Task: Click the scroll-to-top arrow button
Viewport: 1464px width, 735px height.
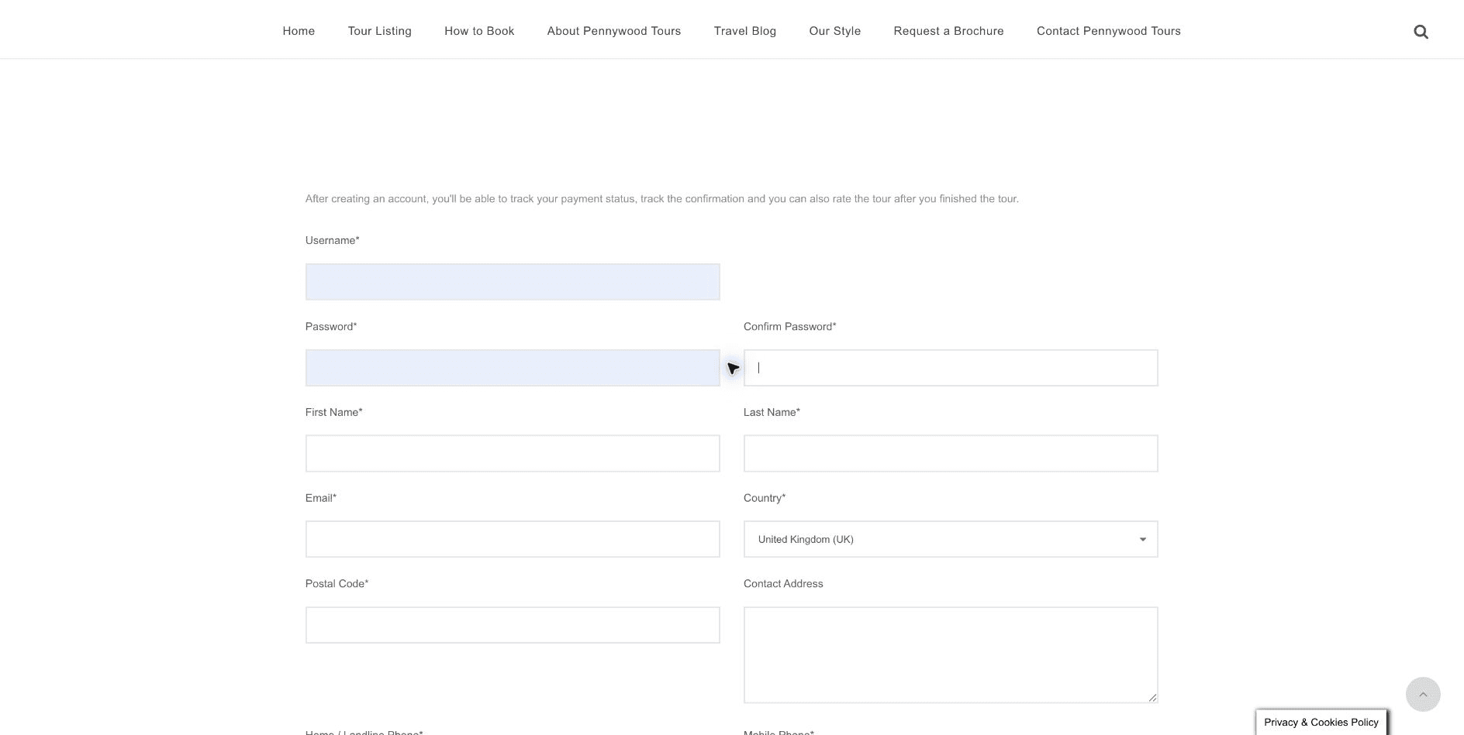Action: [x=1423, y=695]
